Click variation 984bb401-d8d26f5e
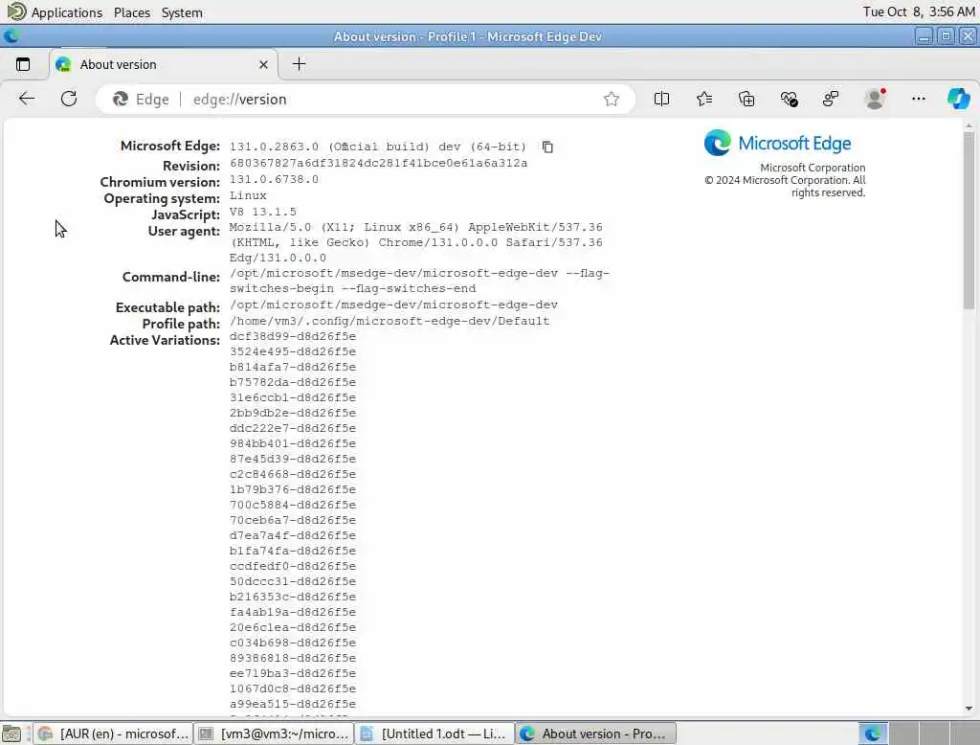Image resolution: width=980 pixels, height=745 pixels. 293,444
